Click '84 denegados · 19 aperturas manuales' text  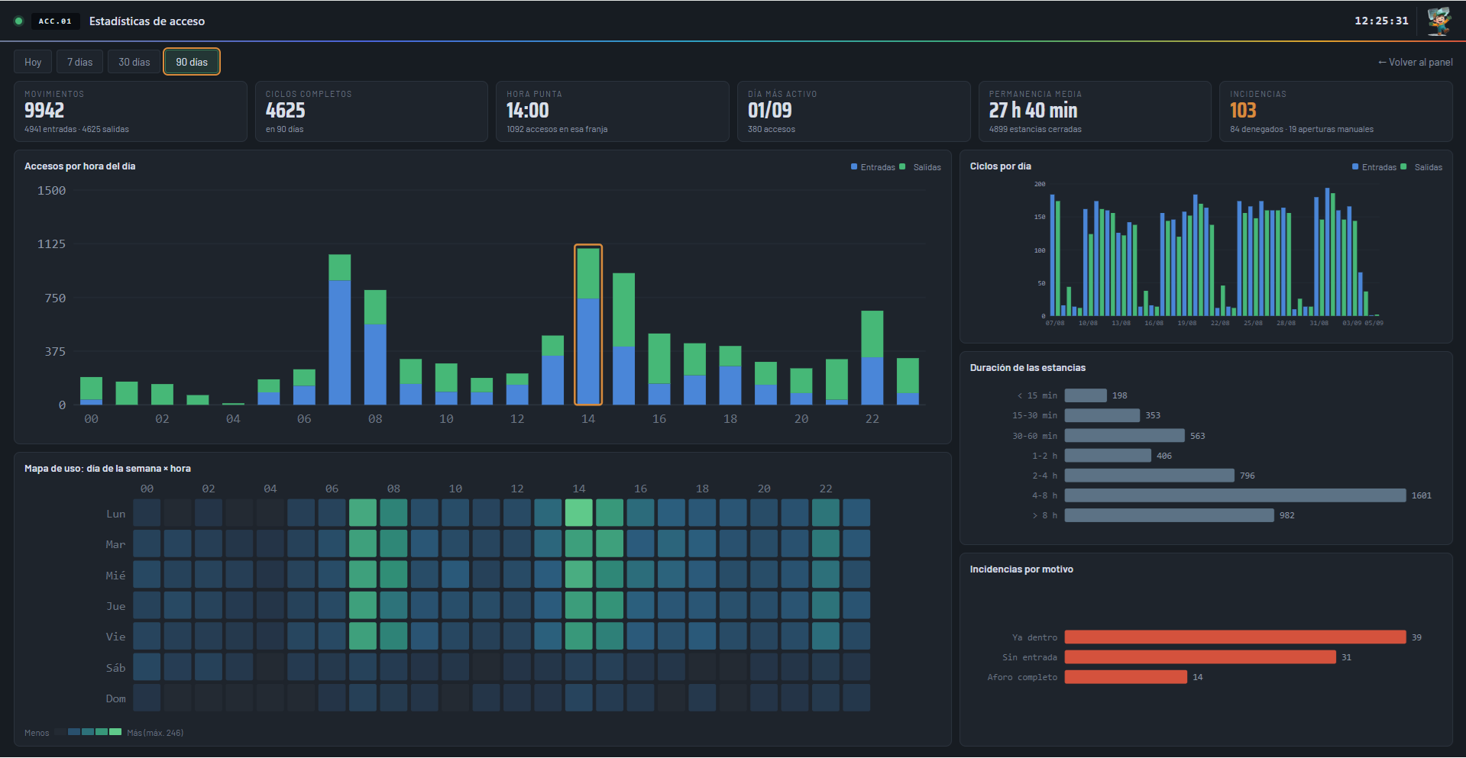coord(1302,130)
